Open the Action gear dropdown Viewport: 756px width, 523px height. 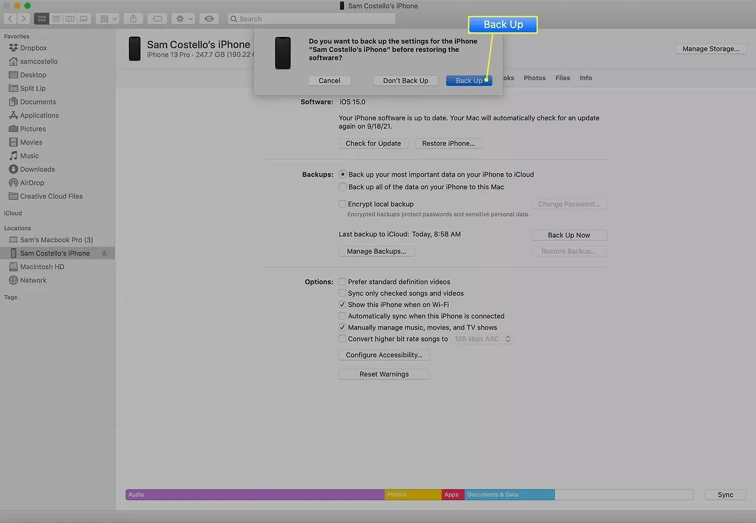(x=183, y=19)
